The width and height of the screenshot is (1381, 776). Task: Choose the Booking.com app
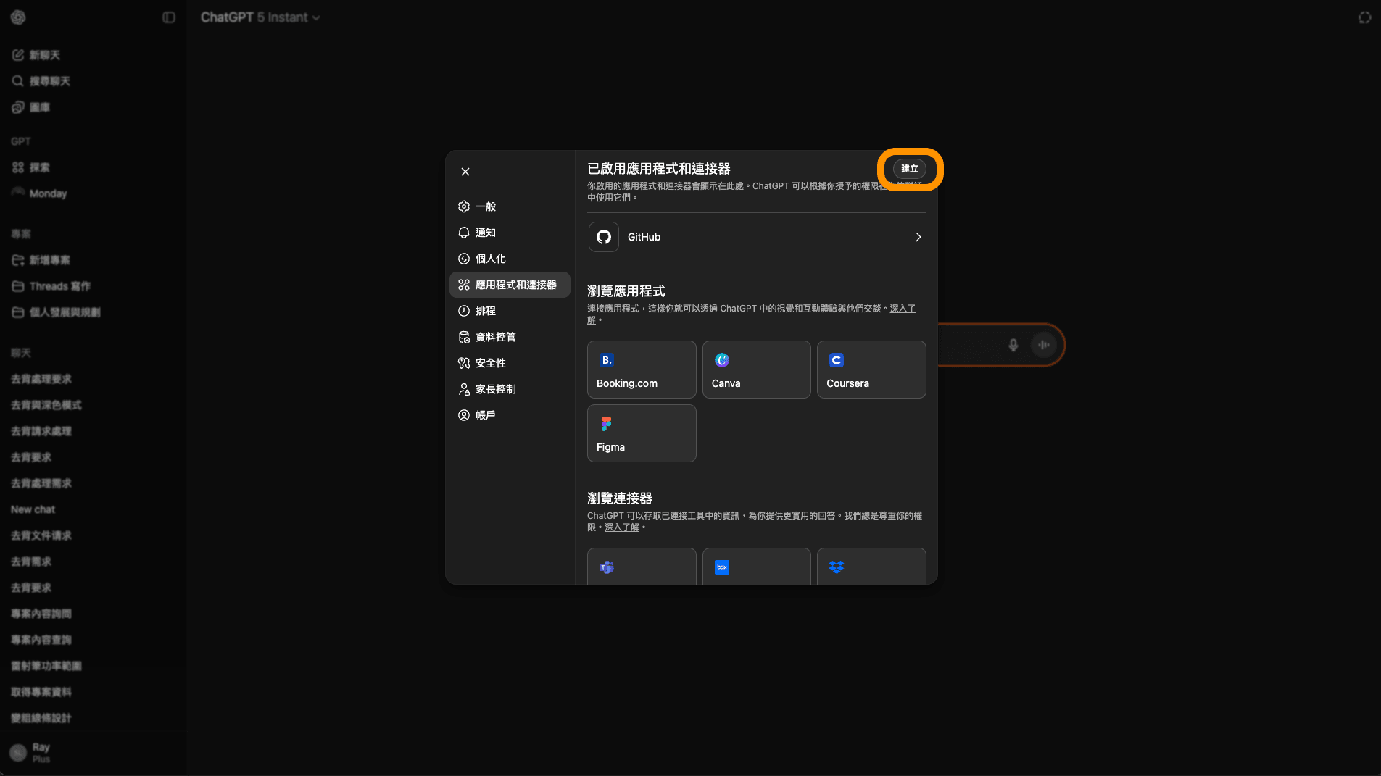641,370
